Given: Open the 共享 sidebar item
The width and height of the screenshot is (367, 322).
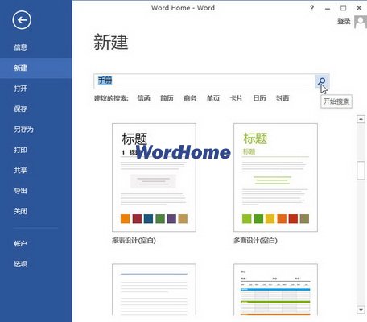Looking at the screenshot, I should pyautogui.click(x=20, y=170).
